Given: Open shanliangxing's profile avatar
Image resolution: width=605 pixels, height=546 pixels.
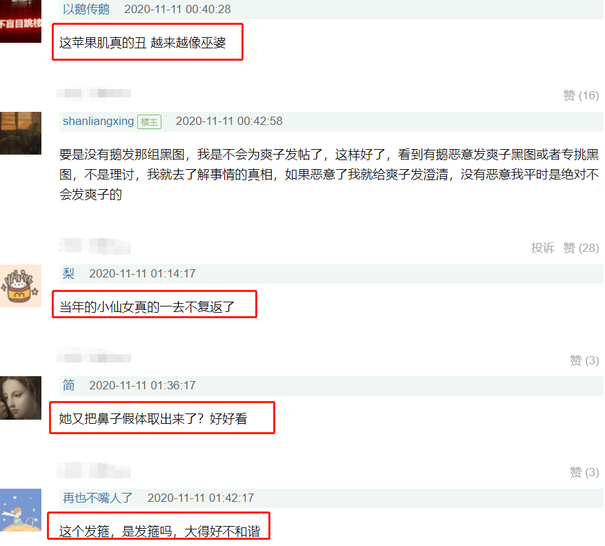Looking at the screenshot, I should [21, 133].
